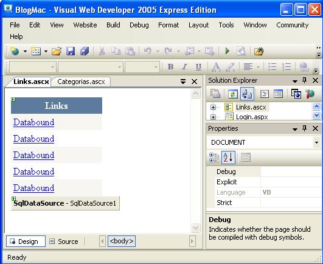Screen dimensions: 323x264
Task: Start debugging with the green play icon
Action: (227, 51)
